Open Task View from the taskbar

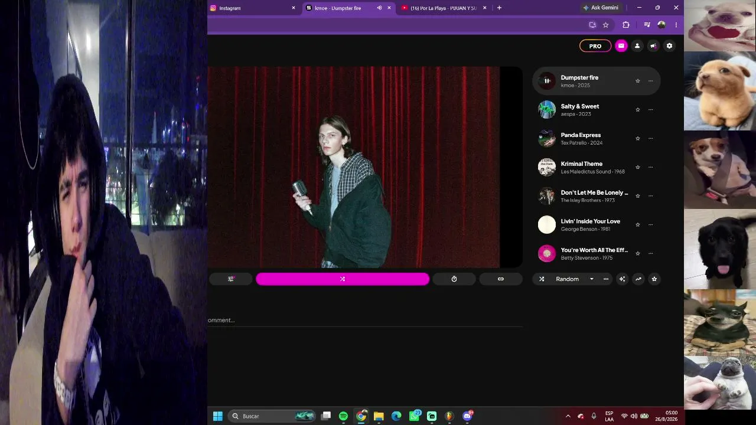(x=325, y=416)
